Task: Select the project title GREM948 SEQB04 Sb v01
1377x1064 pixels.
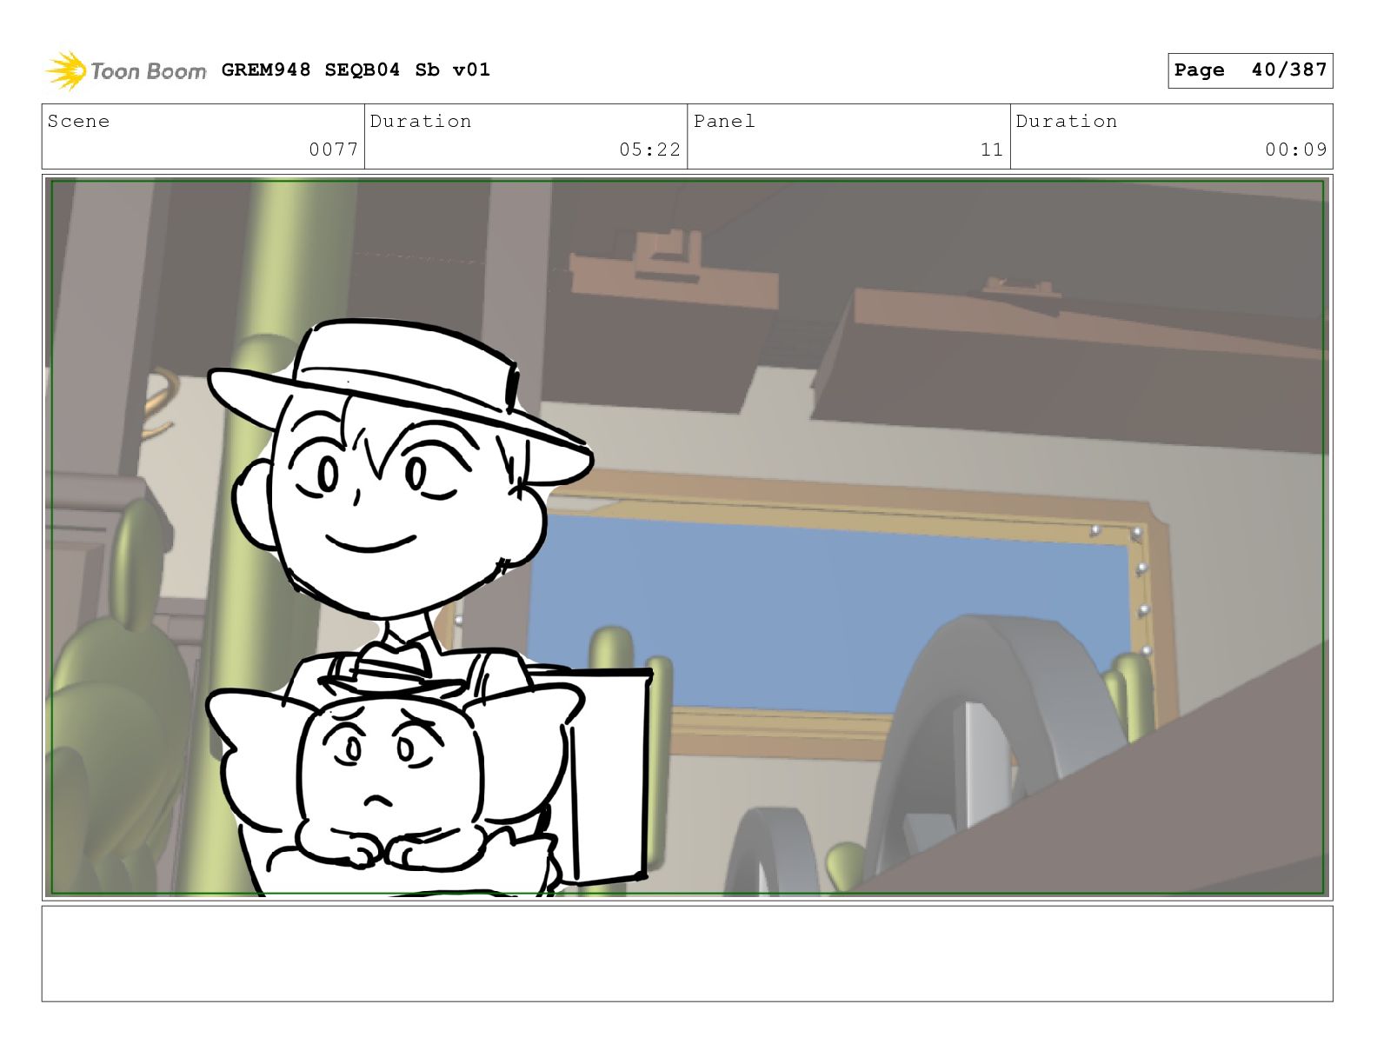Action: coord(356,70)
